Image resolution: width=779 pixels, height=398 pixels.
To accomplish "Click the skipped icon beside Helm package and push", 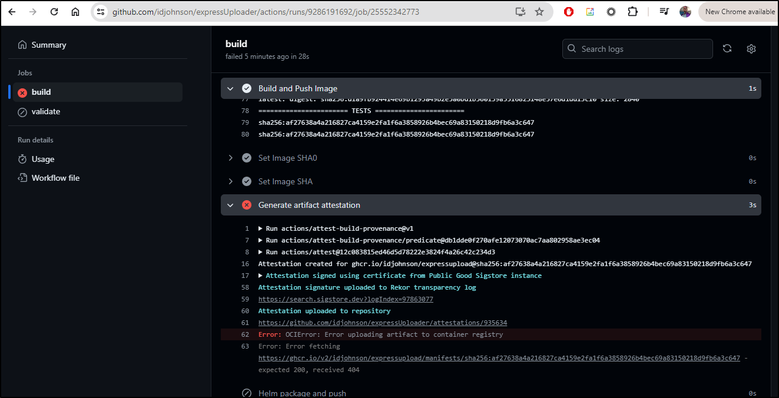I will pyautogui.click(x=247, y=393).
